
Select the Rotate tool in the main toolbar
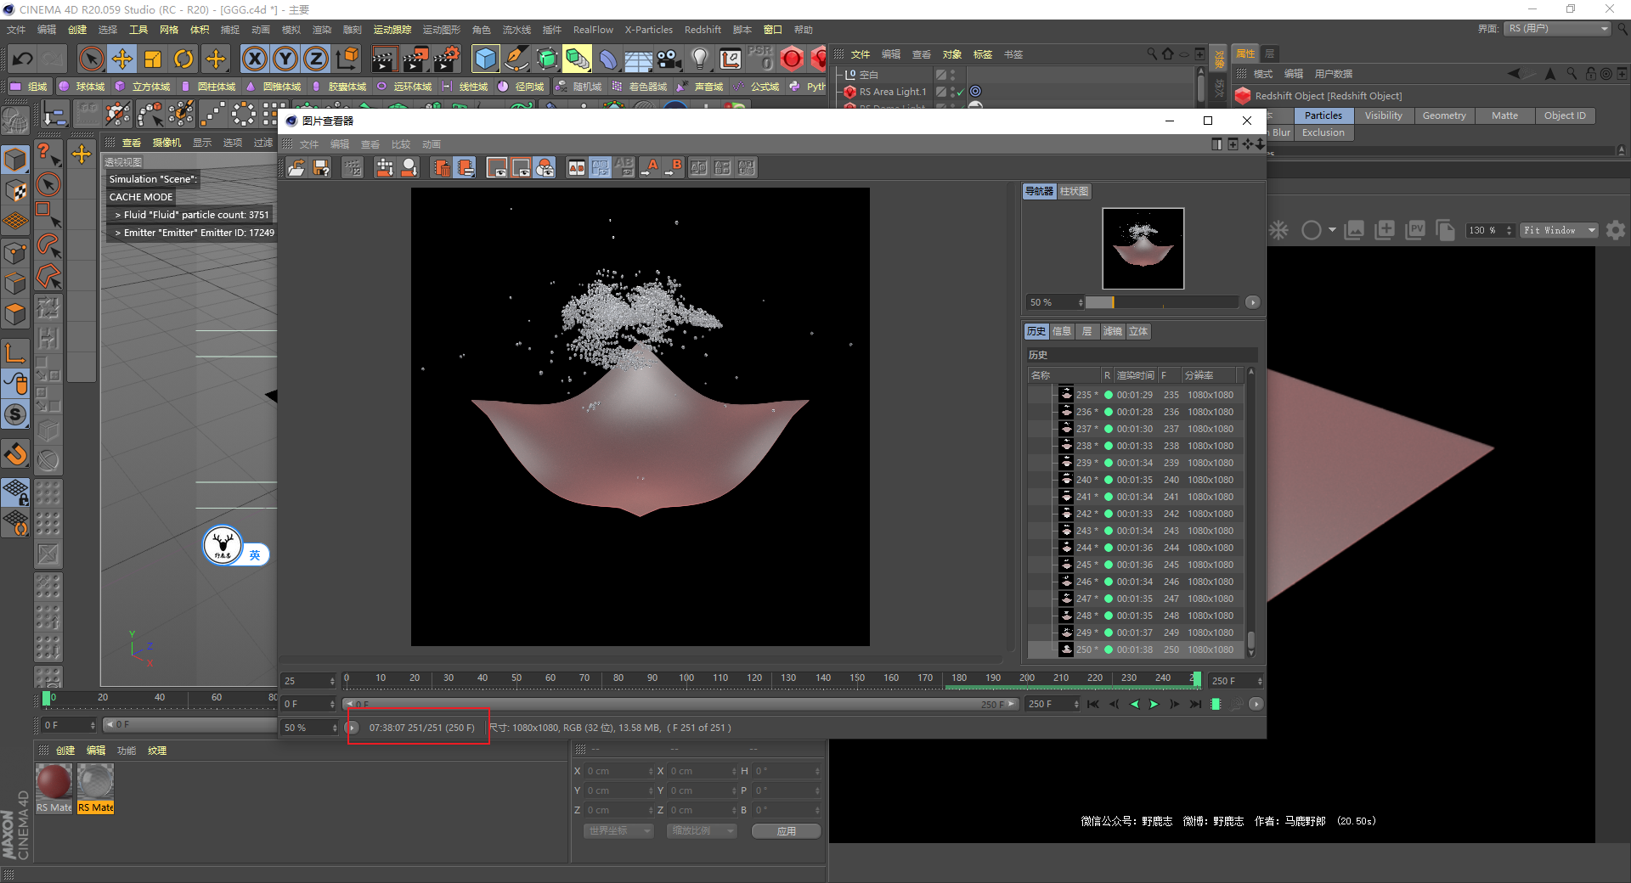pyautogui.click(x=183, y=59)
